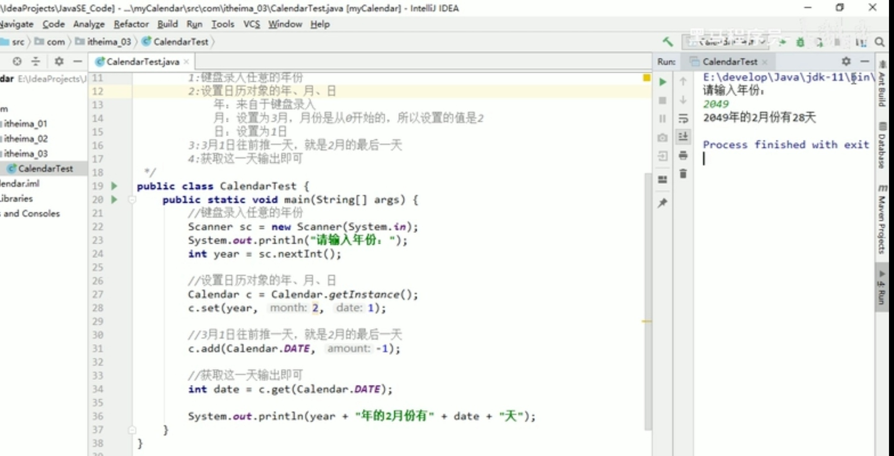This screenshot has height=456, width=894.
Task: Toggle the 4: Run tool window button
Action: click(x=882, y=288)
